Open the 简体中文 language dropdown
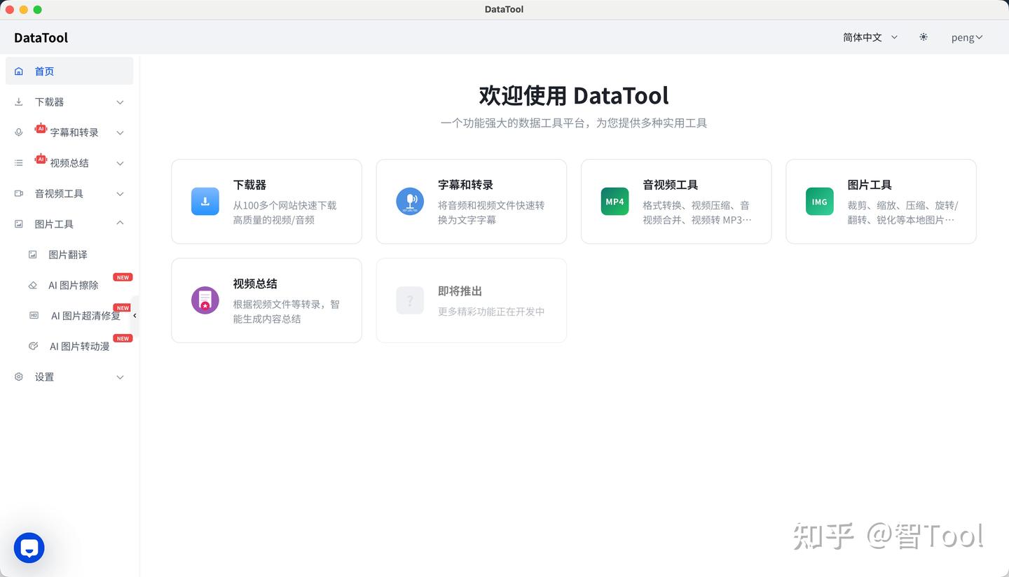Image resolution: width=1009 pixels, height=577 pixels. pyautogui.click(x=870, y=37)
